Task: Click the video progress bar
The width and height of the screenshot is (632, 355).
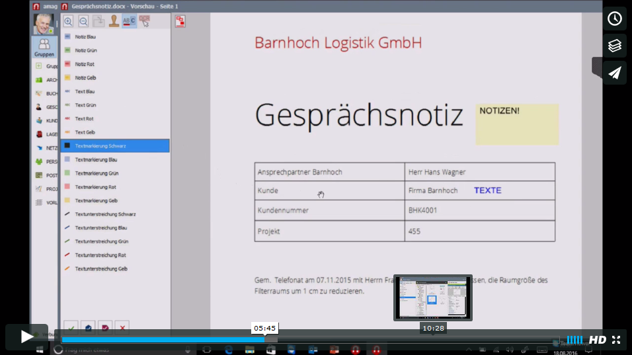Action: [x=310, y=340]
